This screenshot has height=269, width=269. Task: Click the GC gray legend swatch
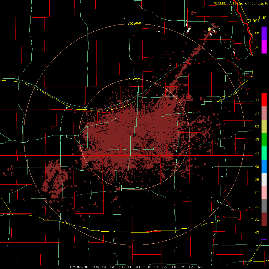[264, 206]
